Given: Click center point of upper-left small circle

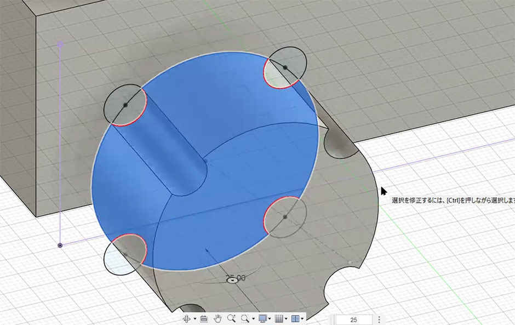Looking at the screenshot, I should (x=125, y=105).
